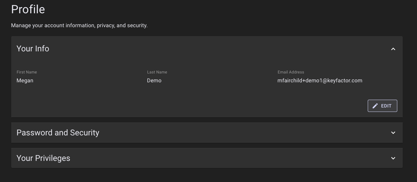417x182 pixels.
Task: Collapse the Your Info section chevron
Action: pos(393,49)
